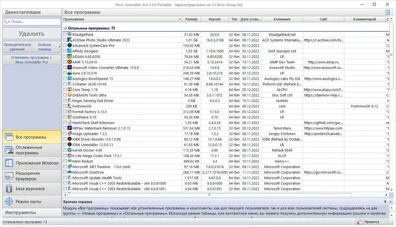Viewport: 396px width, 227px height.
Task: Focus the Поиск search field
Action: pyautogui.click(x=35, y=22)
